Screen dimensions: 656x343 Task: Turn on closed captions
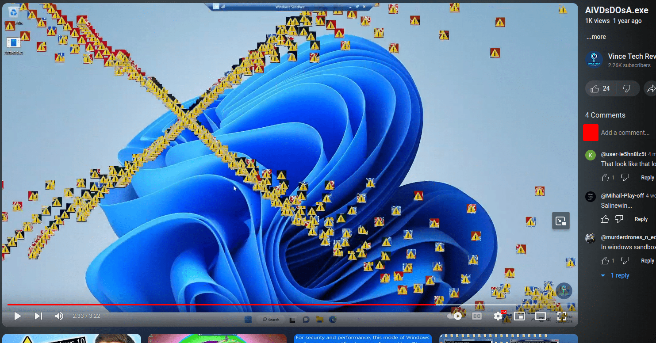click(477, 316)
